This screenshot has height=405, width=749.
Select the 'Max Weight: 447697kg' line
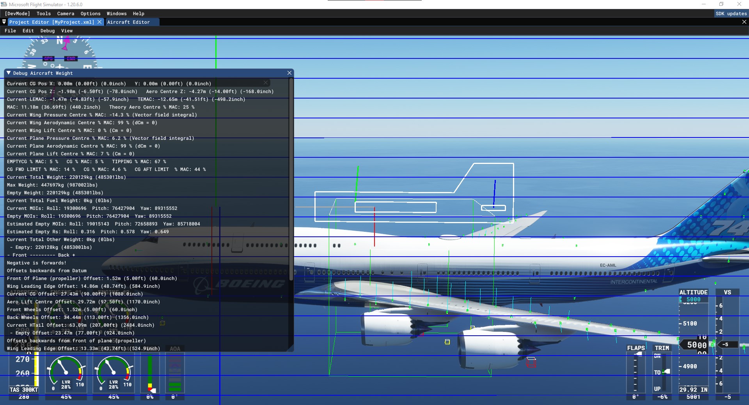pyautogui.click(x=52, y=185)
